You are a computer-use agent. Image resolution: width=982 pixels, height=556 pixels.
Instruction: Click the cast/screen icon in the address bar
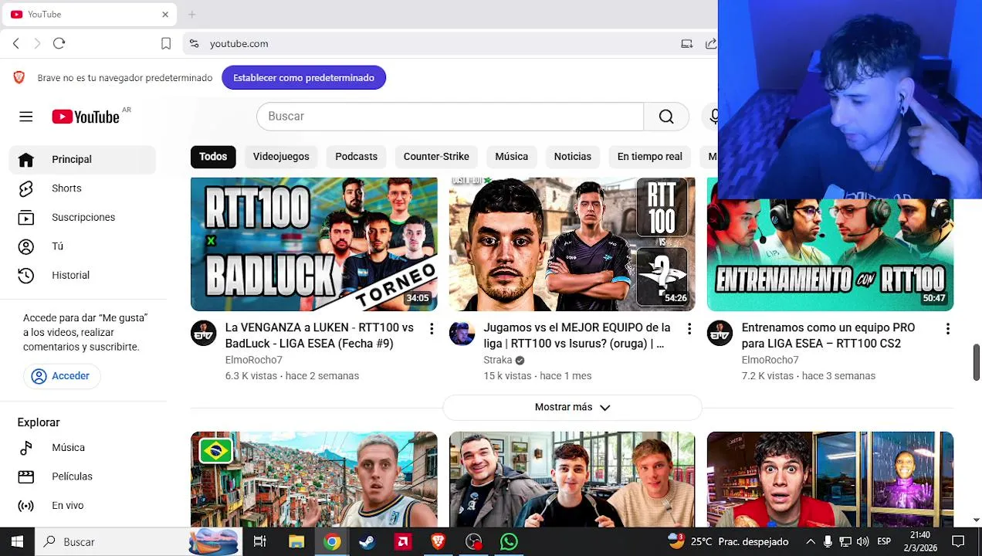[686, 44]
